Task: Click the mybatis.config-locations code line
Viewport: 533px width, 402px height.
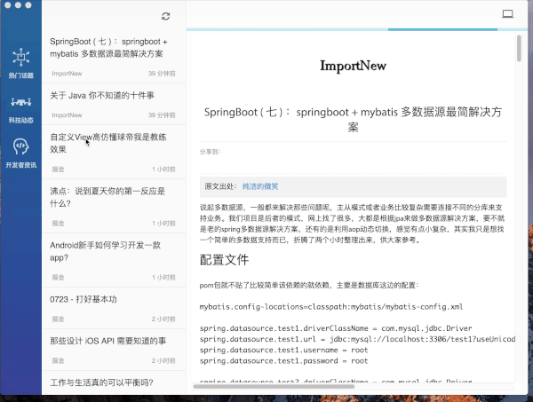Action: pos(331,306)
